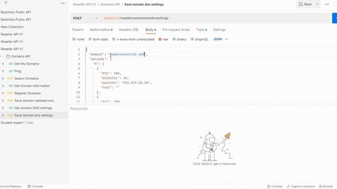Open the Register Domains request
The width and height of the screenshot is (337, 189).
[x=27, y=93]
